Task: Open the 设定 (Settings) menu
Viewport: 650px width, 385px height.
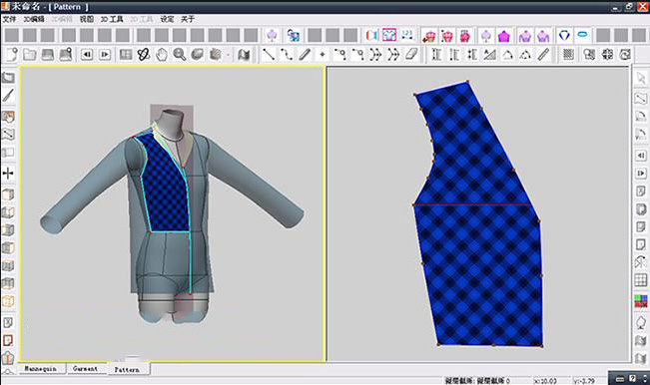Action: [x=167, y=19]
